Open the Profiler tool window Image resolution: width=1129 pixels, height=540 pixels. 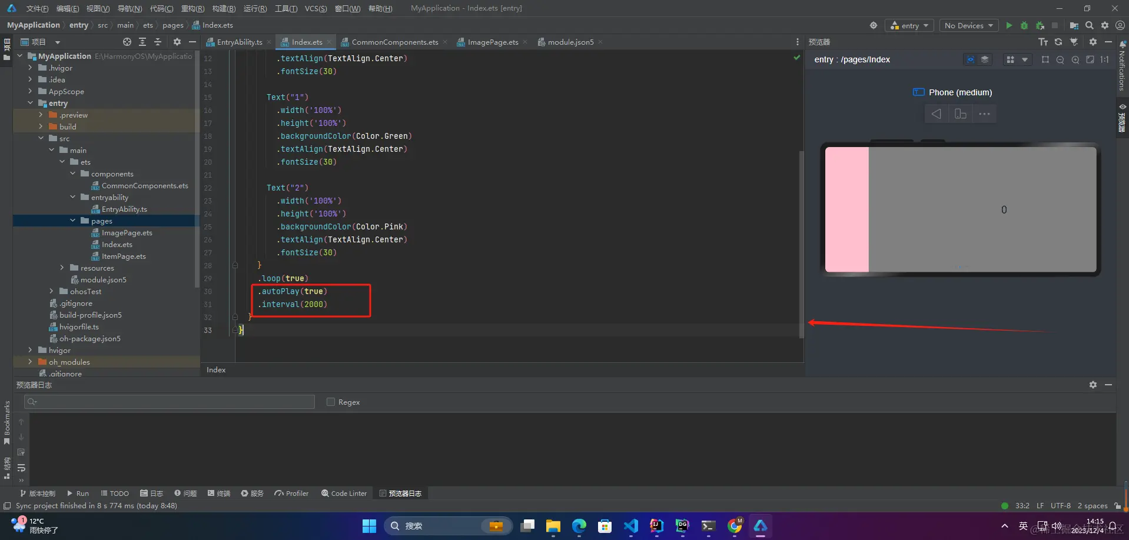[291, 494]
